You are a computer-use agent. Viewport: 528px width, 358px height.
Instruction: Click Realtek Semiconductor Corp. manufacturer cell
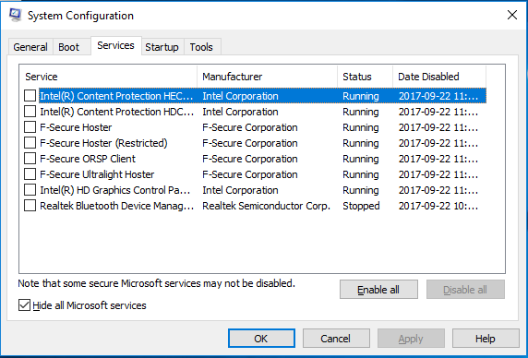click(266, 206)
